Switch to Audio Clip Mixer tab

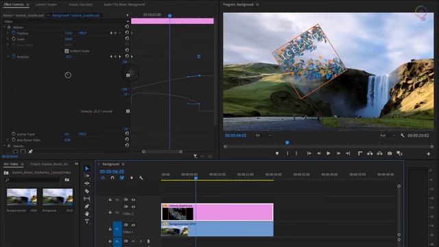point(124,5)
